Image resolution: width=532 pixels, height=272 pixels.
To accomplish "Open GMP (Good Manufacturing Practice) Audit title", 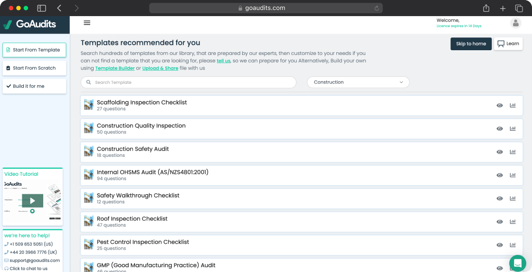I will click(x=156, y=265).
